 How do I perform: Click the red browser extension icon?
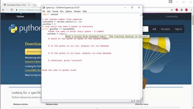177,10
